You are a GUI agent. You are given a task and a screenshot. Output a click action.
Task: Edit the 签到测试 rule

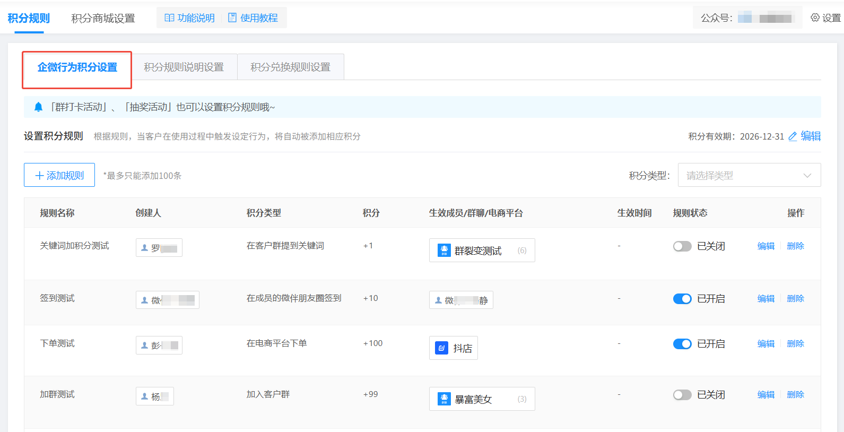[766, 299]
